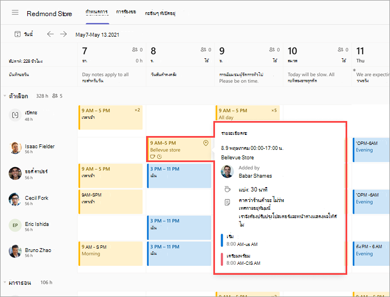
Task: Click the notes icon in shift details
Action: point(227,202)
